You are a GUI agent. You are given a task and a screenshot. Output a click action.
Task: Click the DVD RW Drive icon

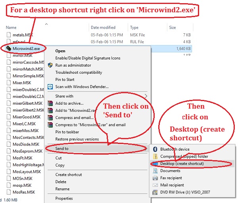click(155, 192)
